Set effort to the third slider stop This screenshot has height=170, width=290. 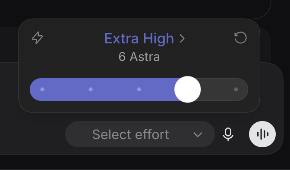(139, 89)
